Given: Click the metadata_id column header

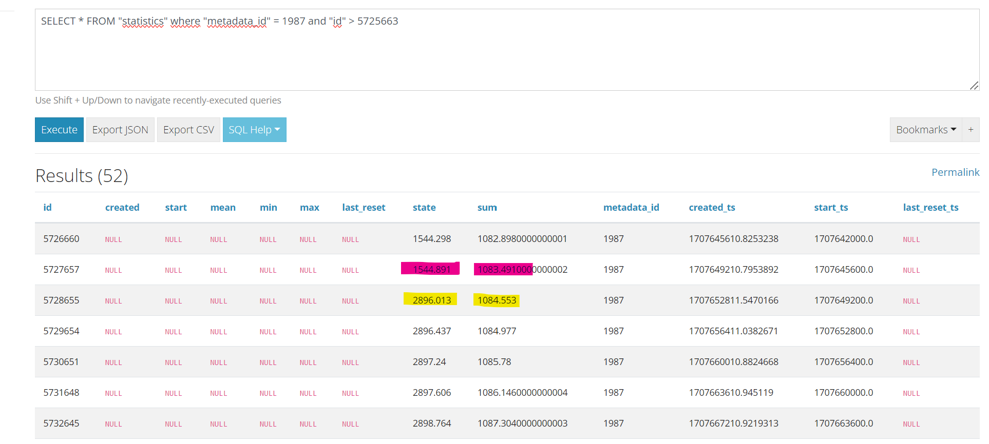Looking at the screenshot, I should pyautogui.click(x=631, y=208).
